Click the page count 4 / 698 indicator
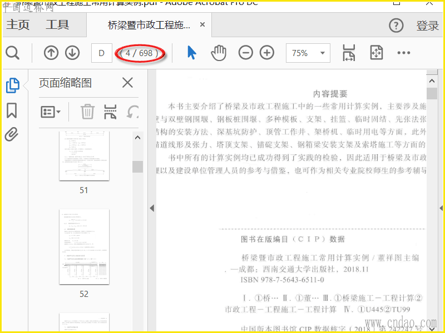 140,53
